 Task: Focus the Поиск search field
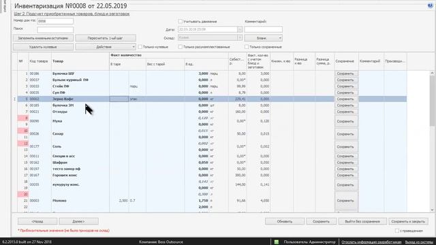[x=55, y=29]
